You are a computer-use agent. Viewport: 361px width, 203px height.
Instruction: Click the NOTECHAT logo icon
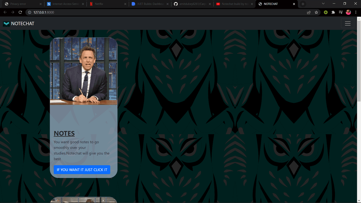coord(6,24)
